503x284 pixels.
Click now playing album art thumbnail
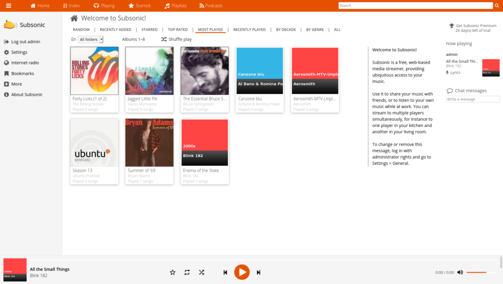(x=491, y=68)
